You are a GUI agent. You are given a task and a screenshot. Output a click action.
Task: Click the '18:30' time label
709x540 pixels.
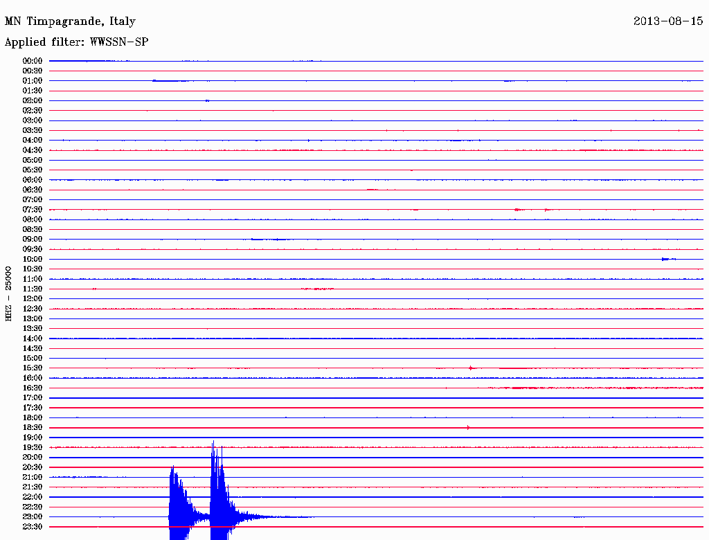click(32, 427)
